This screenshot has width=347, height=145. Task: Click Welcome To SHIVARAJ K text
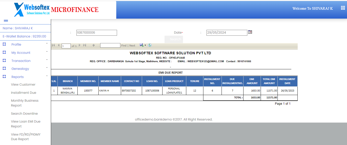[313, 8]
